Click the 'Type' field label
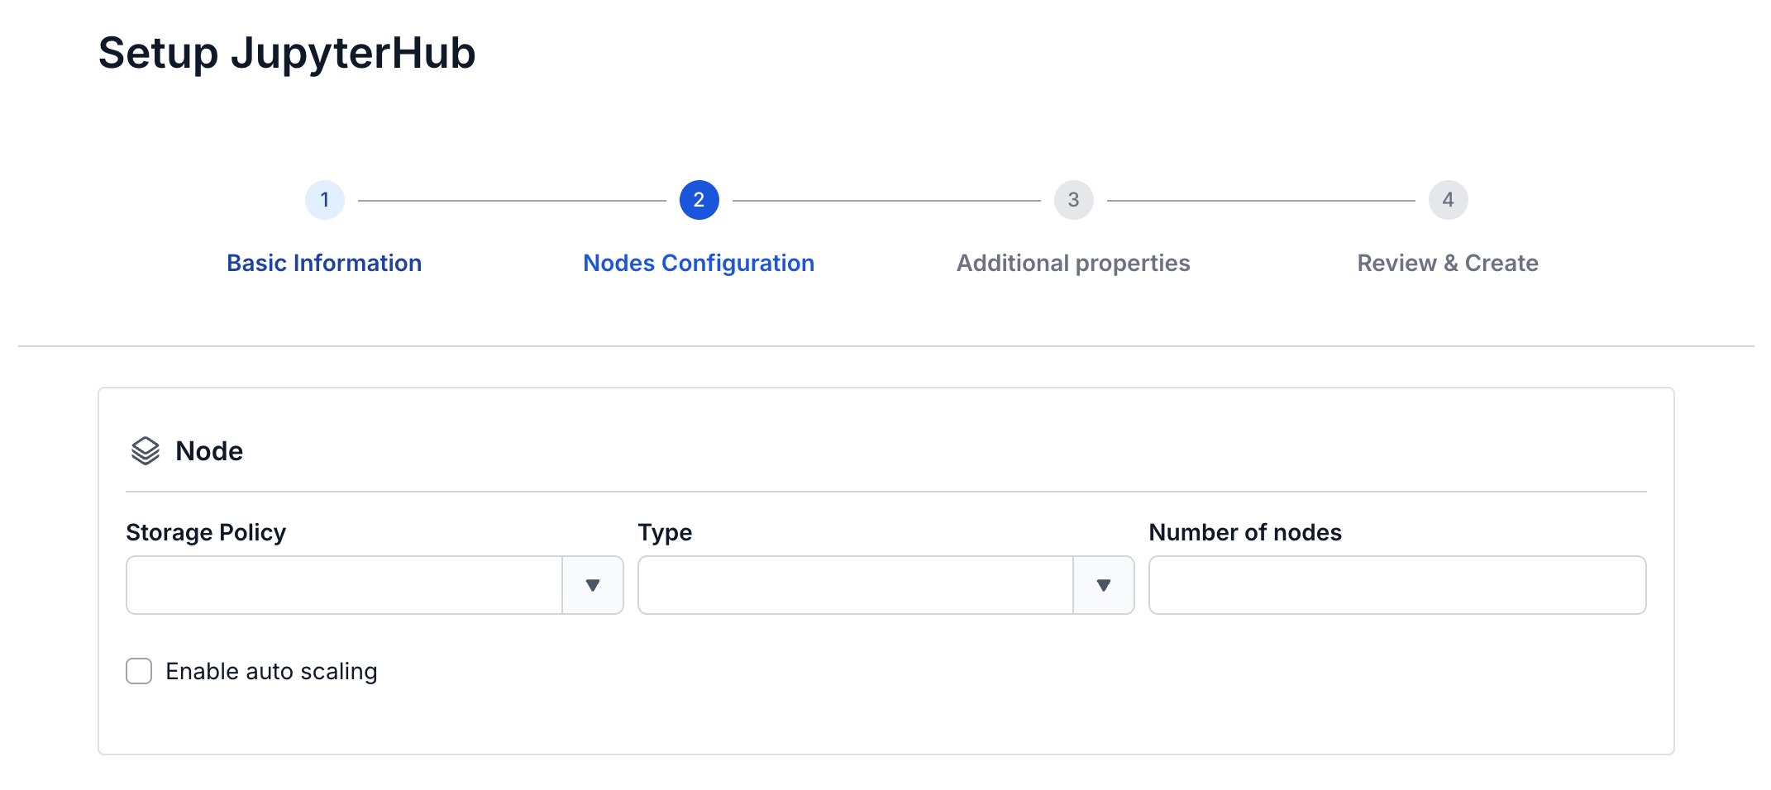 tap(665, 532)
